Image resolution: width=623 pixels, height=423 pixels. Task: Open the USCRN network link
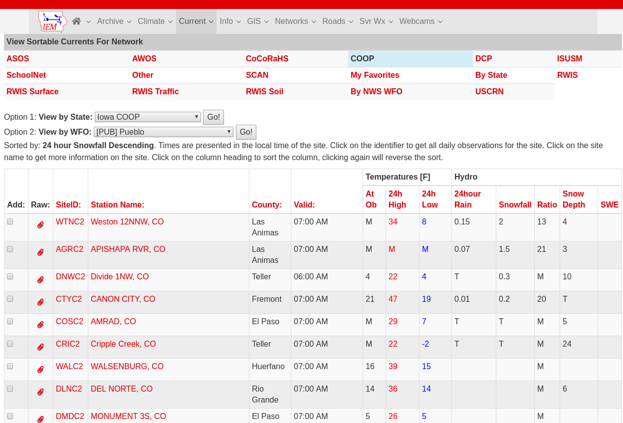tap(489, 92)
